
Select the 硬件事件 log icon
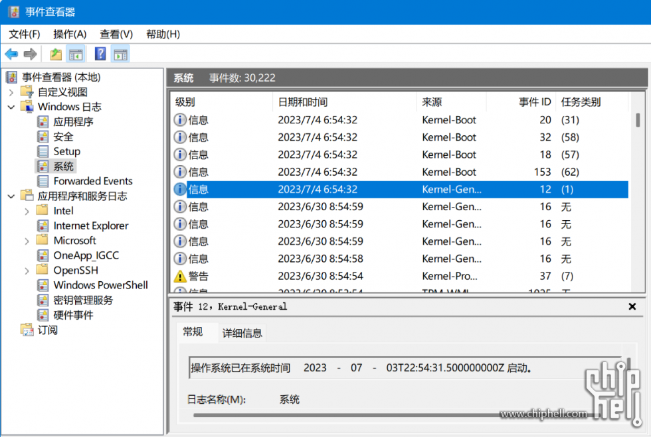click(43, 315)
